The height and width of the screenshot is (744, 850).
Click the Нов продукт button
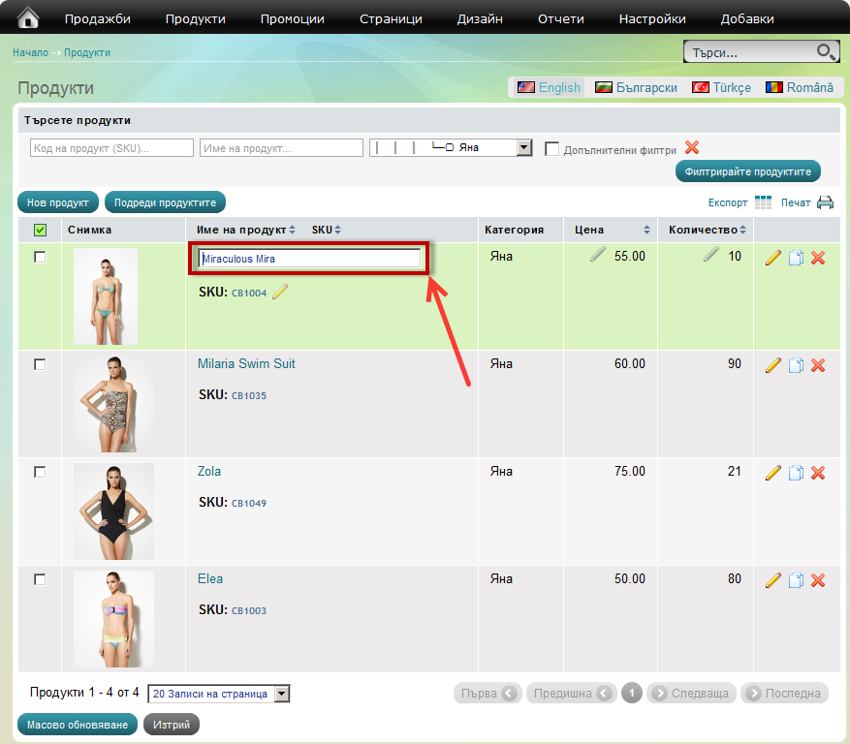pos(57,202)
